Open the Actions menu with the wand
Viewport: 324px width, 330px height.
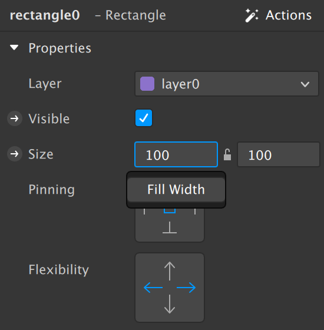click(278, 15)
